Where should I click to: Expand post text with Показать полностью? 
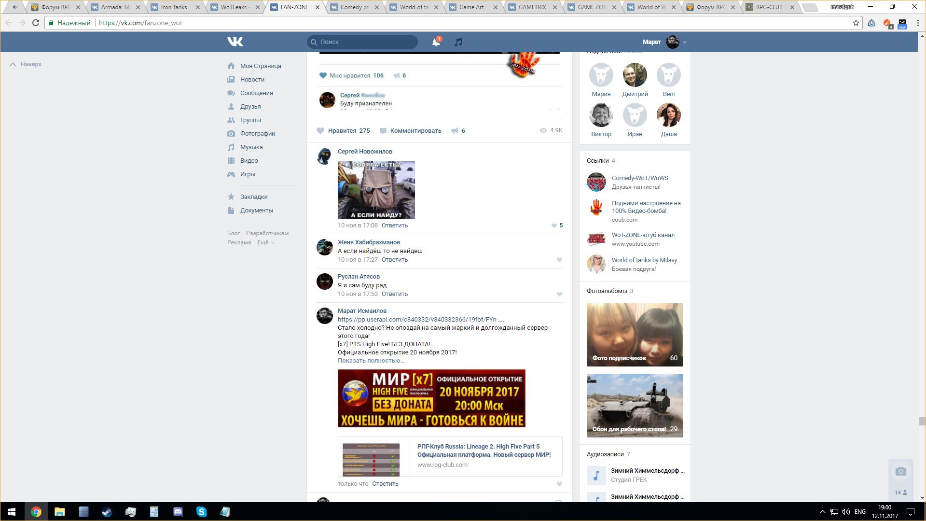371,361
